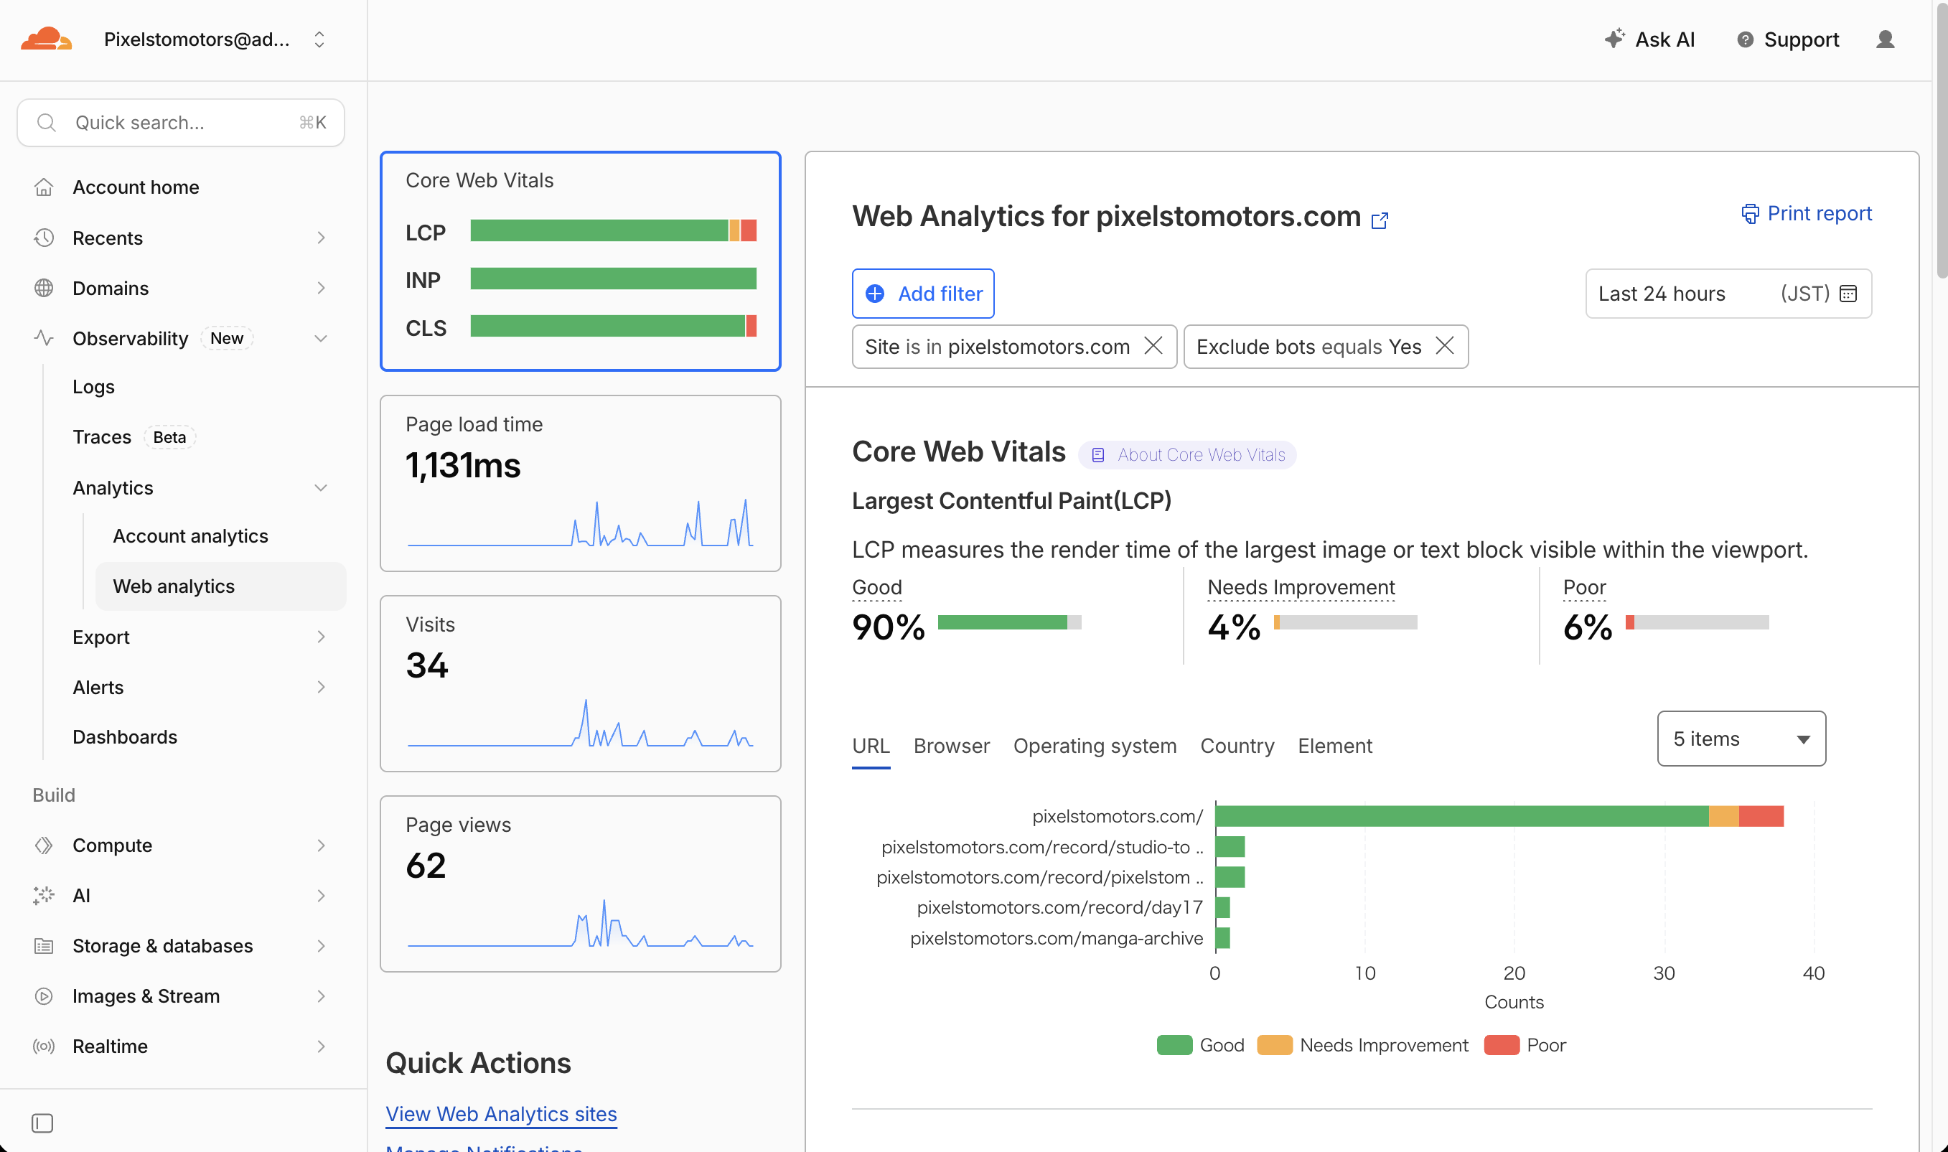Open View Web Analytics sites link
This screenshot has height=1152, width=1948.
pyautogui.click(x=502, y=1113)
